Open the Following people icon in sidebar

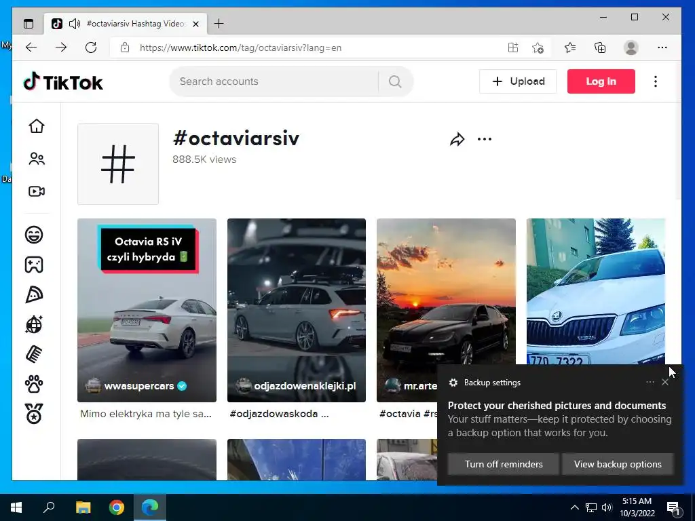[x=37, y=159]
